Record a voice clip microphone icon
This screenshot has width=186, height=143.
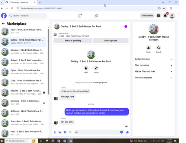(x=55, y=132)
